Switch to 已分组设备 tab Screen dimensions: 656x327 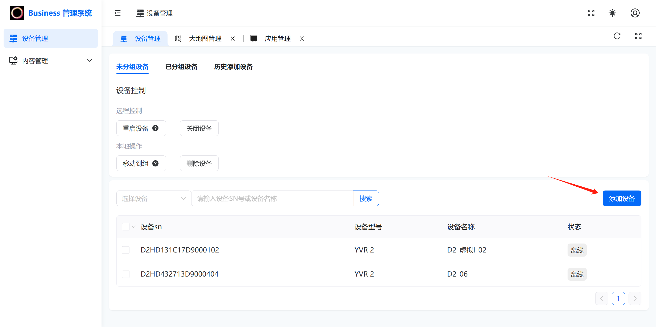[x=181, y=67]
